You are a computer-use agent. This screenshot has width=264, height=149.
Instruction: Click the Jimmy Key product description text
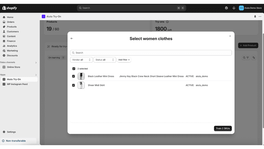[x=151, y=76]
